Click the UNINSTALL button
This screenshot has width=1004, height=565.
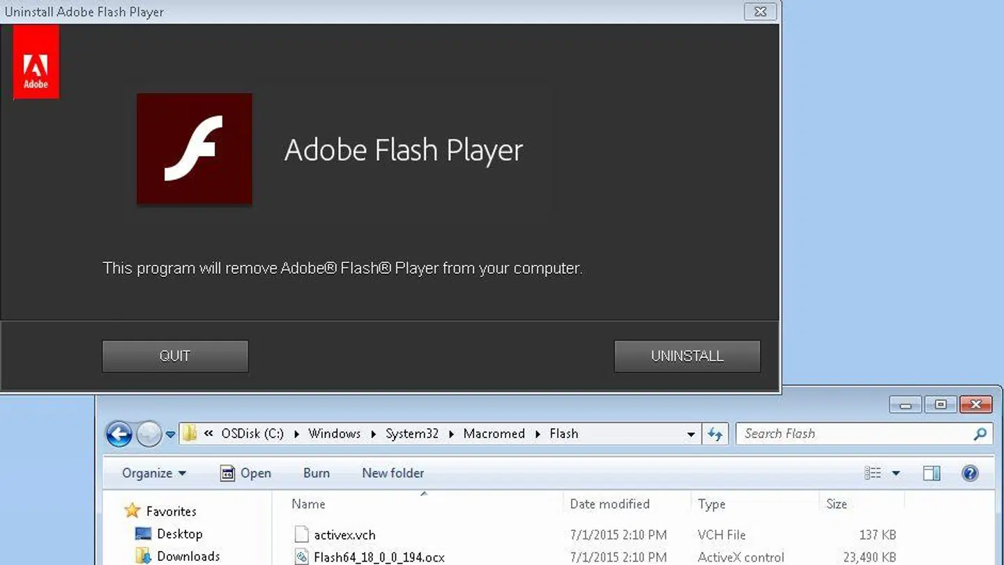pyautogui.click(x=687, y=356)
